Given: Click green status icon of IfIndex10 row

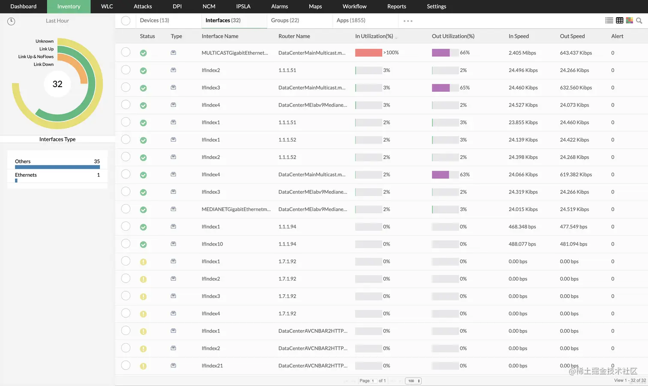Looking at the screenshot, I should point(143,244).
